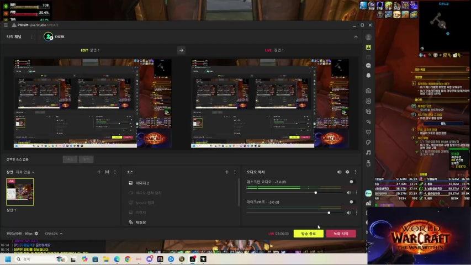The image size is (471, 265).
Task: Click the Sources list scrollbar
Action: point(239,192)
